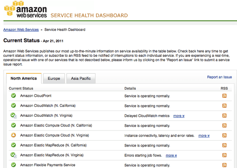Select Amazon Elastic MapReduce (N. California) name

(53, 145)
